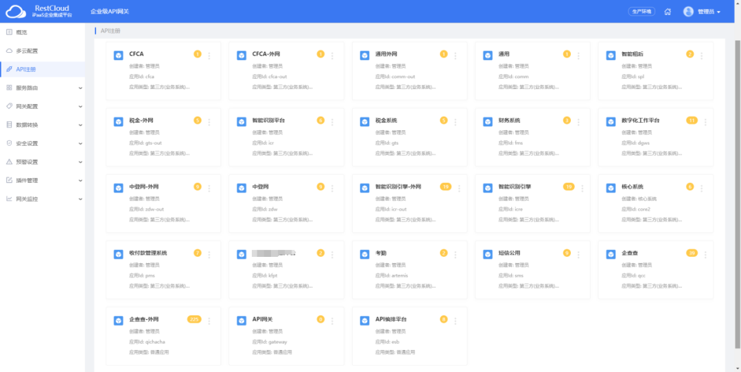Open three-dot menu on CFCA-外网 card

tap(332, 55)
